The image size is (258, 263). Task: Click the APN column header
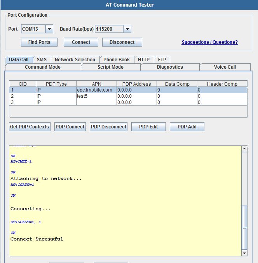tap(97, 84)
